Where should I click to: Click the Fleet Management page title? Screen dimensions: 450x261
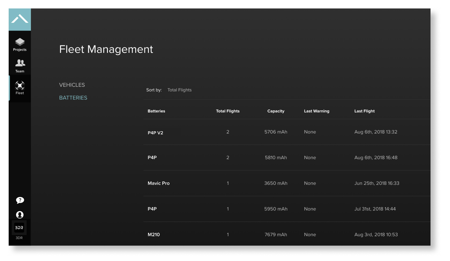tap(106, 49)
